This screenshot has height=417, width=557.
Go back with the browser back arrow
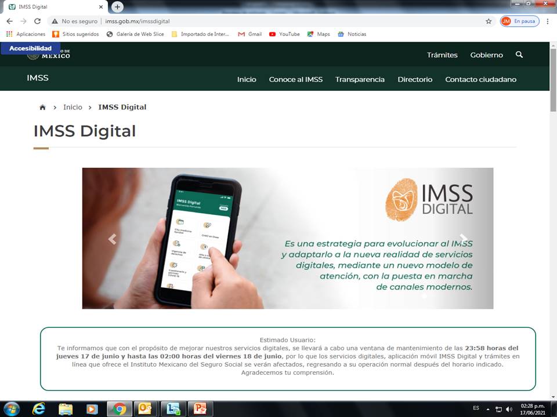(x=9, y=21)
